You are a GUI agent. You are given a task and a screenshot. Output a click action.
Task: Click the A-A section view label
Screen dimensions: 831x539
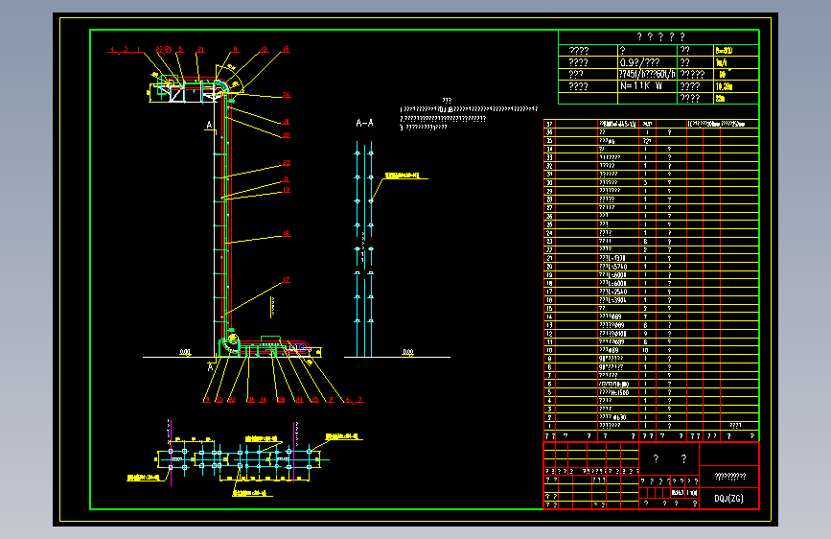click(364, 123)
